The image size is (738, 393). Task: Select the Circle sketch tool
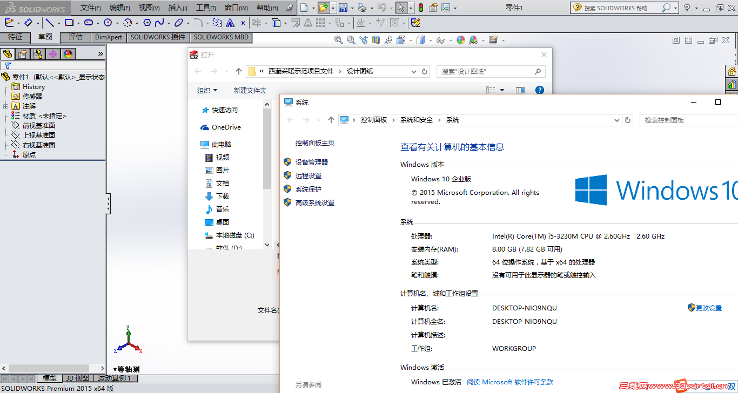(108, 23)
